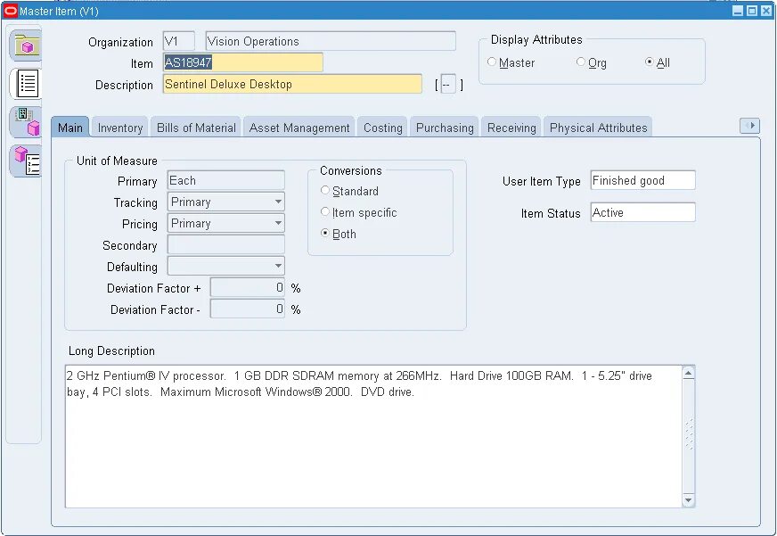
Task: Maximize the Master Item window
Action: [752, 11]
